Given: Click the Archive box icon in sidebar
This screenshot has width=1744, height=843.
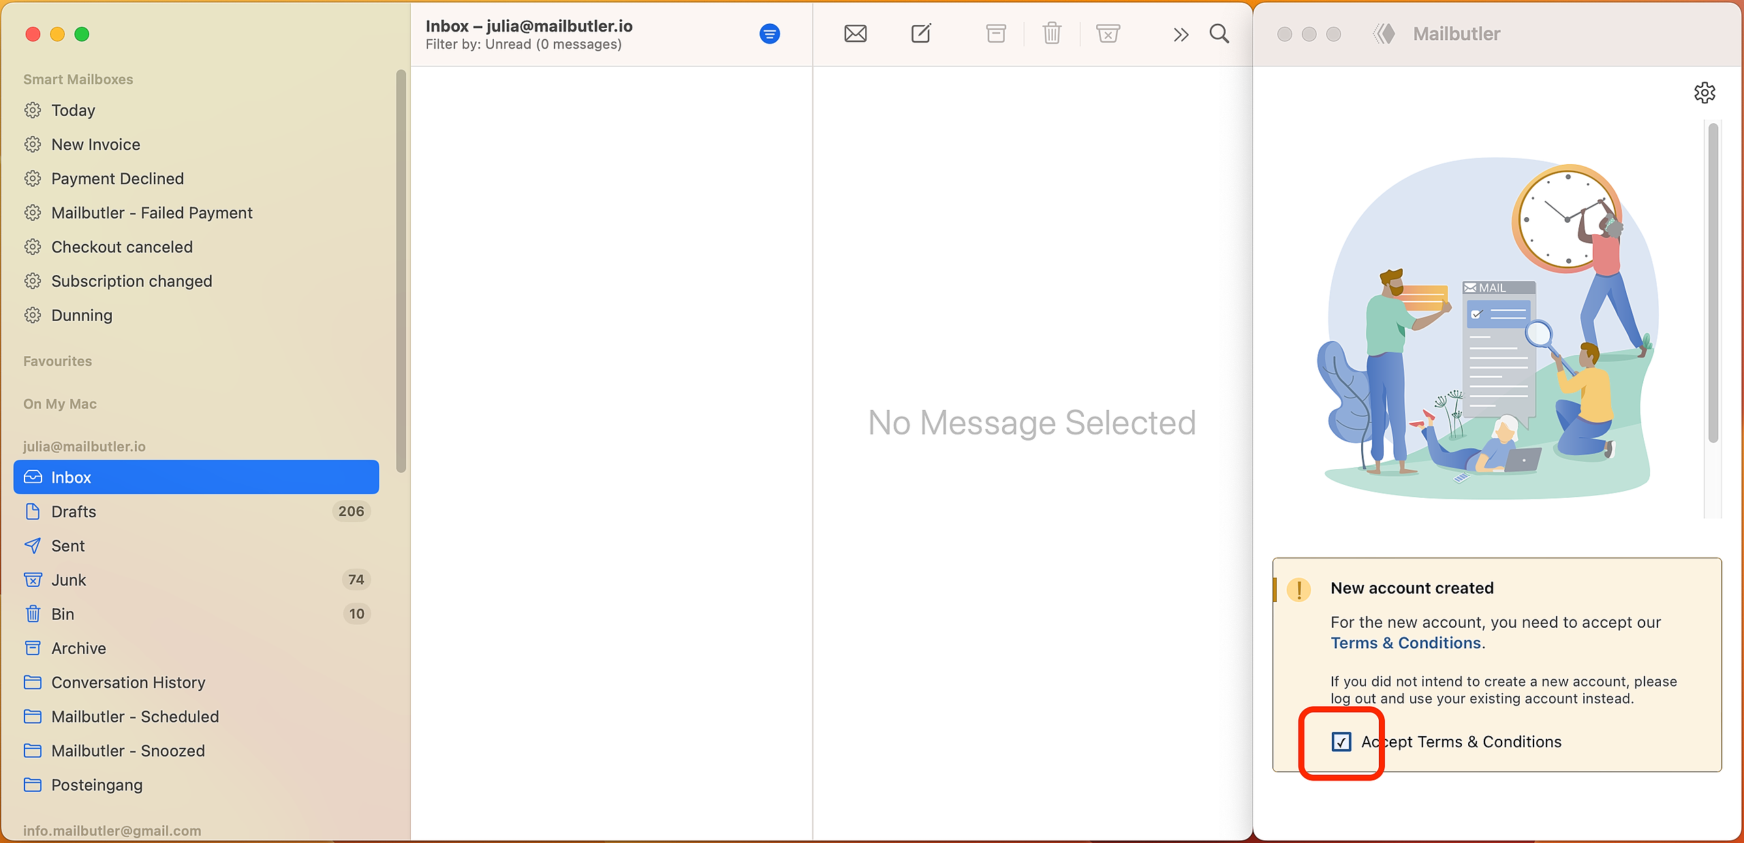Looking at the screenshot, I should coord(33,648).
